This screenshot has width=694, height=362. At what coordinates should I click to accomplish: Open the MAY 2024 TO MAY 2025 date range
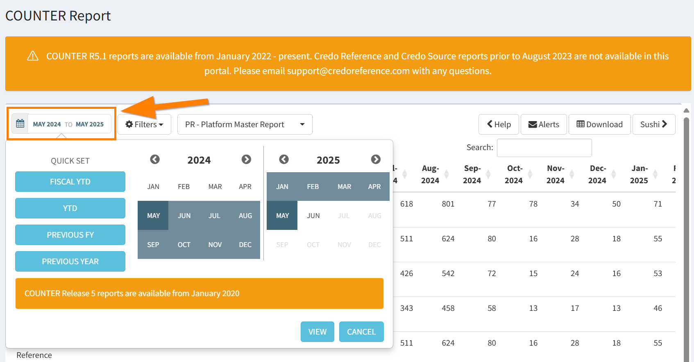61,124
